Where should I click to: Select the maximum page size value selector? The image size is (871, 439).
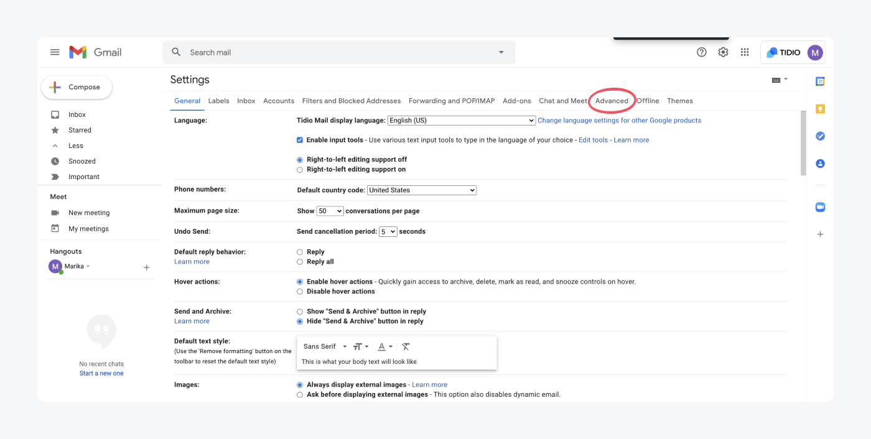330,211
